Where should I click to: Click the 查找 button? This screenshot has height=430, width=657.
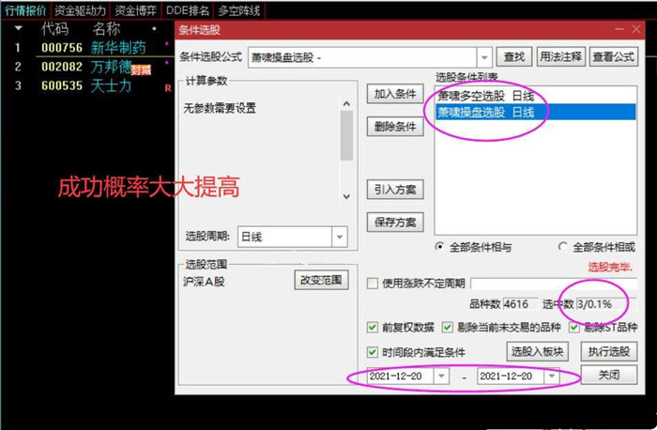coord(514,56)
